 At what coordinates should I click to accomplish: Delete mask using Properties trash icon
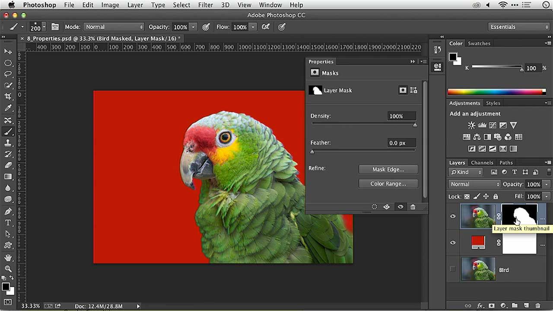[413, 207]
